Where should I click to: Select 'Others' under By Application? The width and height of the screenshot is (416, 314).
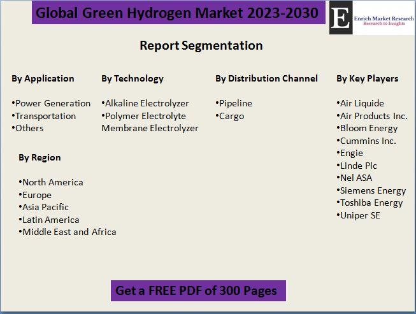pyautogui.click(x=27, y=128)
